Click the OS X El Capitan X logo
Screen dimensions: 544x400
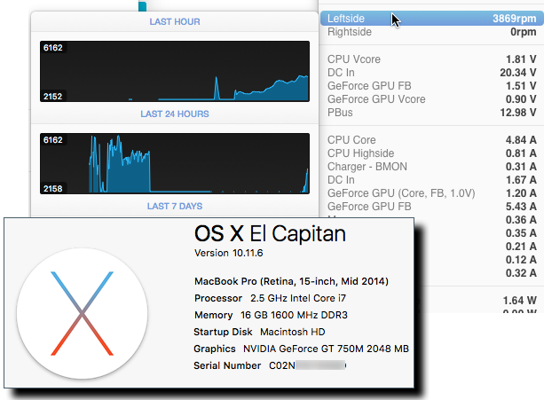pyautogui.click(x=83, y=313)
